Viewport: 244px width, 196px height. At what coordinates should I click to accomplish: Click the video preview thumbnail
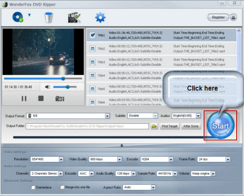(x=43, y=52)
